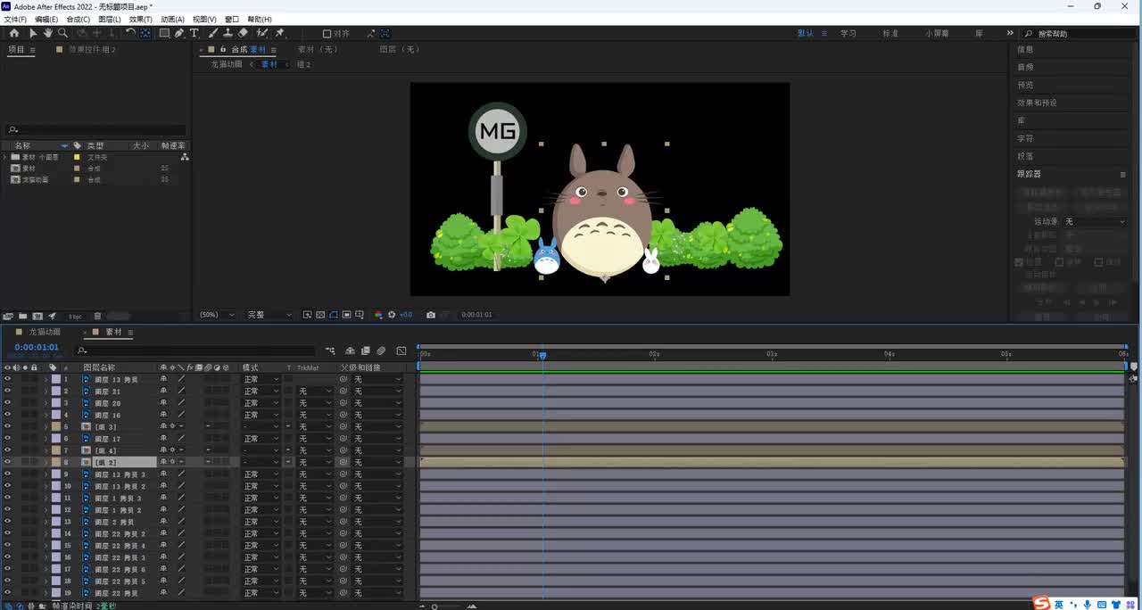Image resolution: width=1142 pixels, height=610 pixels.
Task: Click the trash icon in Project panel
Action: (98, 316)
